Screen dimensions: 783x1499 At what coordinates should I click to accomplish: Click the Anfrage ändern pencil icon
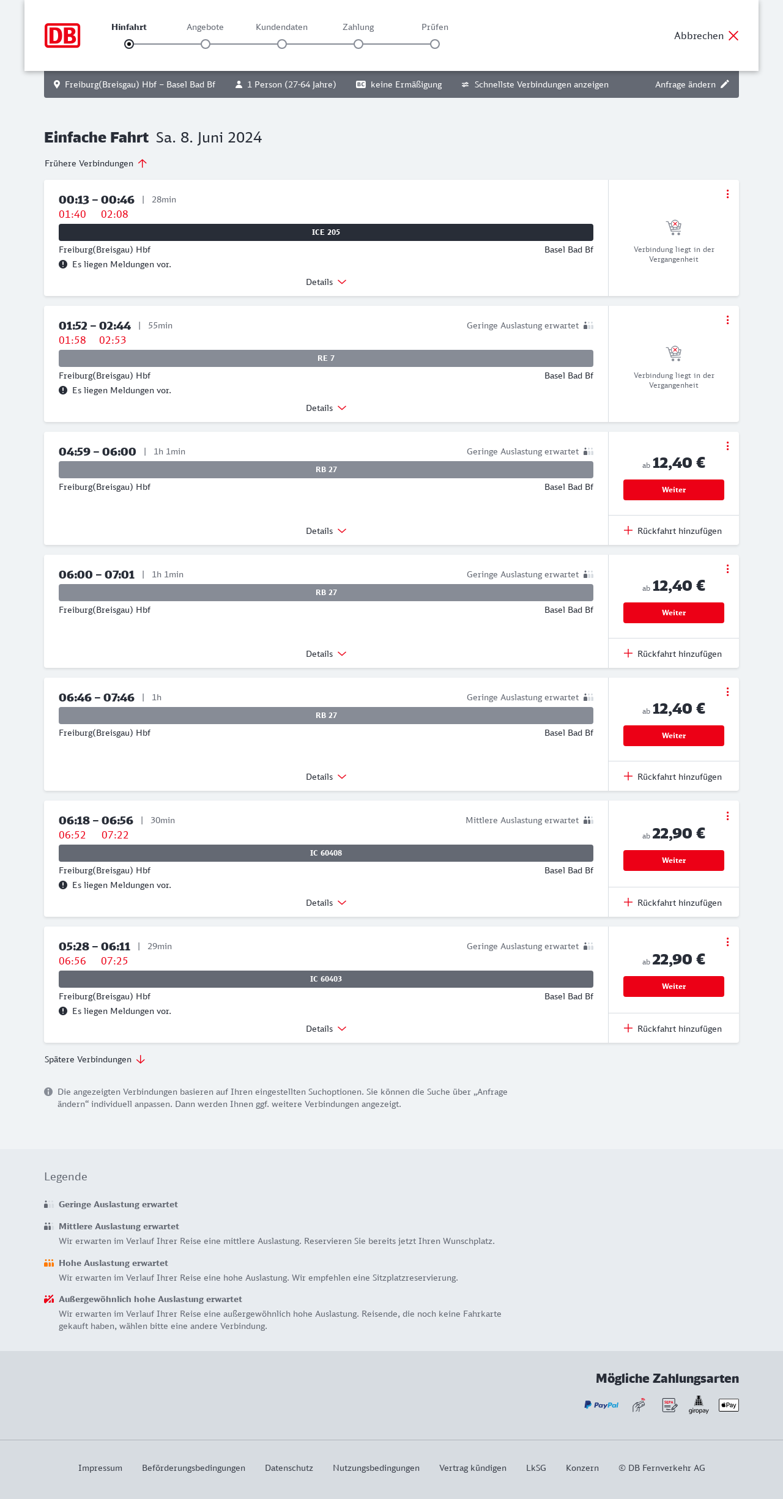725,84
